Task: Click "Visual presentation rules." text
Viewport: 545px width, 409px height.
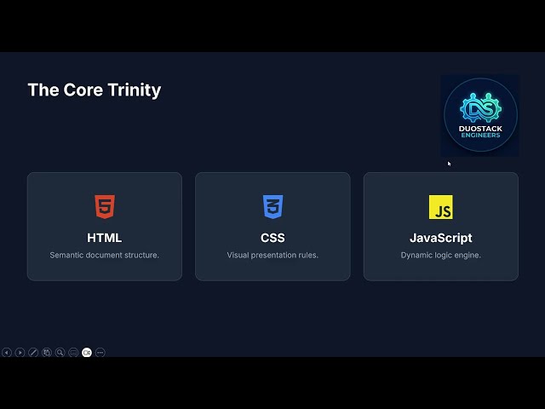Action: [272, 255]
